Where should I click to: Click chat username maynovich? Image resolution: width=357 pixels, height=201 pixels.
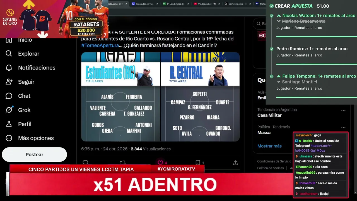coord(304,135)
